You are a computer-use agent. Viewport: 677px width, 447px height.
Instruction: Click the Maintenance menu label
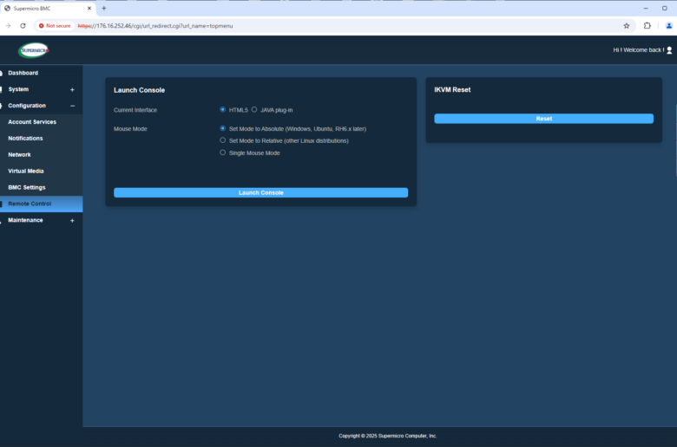[25, 220]
